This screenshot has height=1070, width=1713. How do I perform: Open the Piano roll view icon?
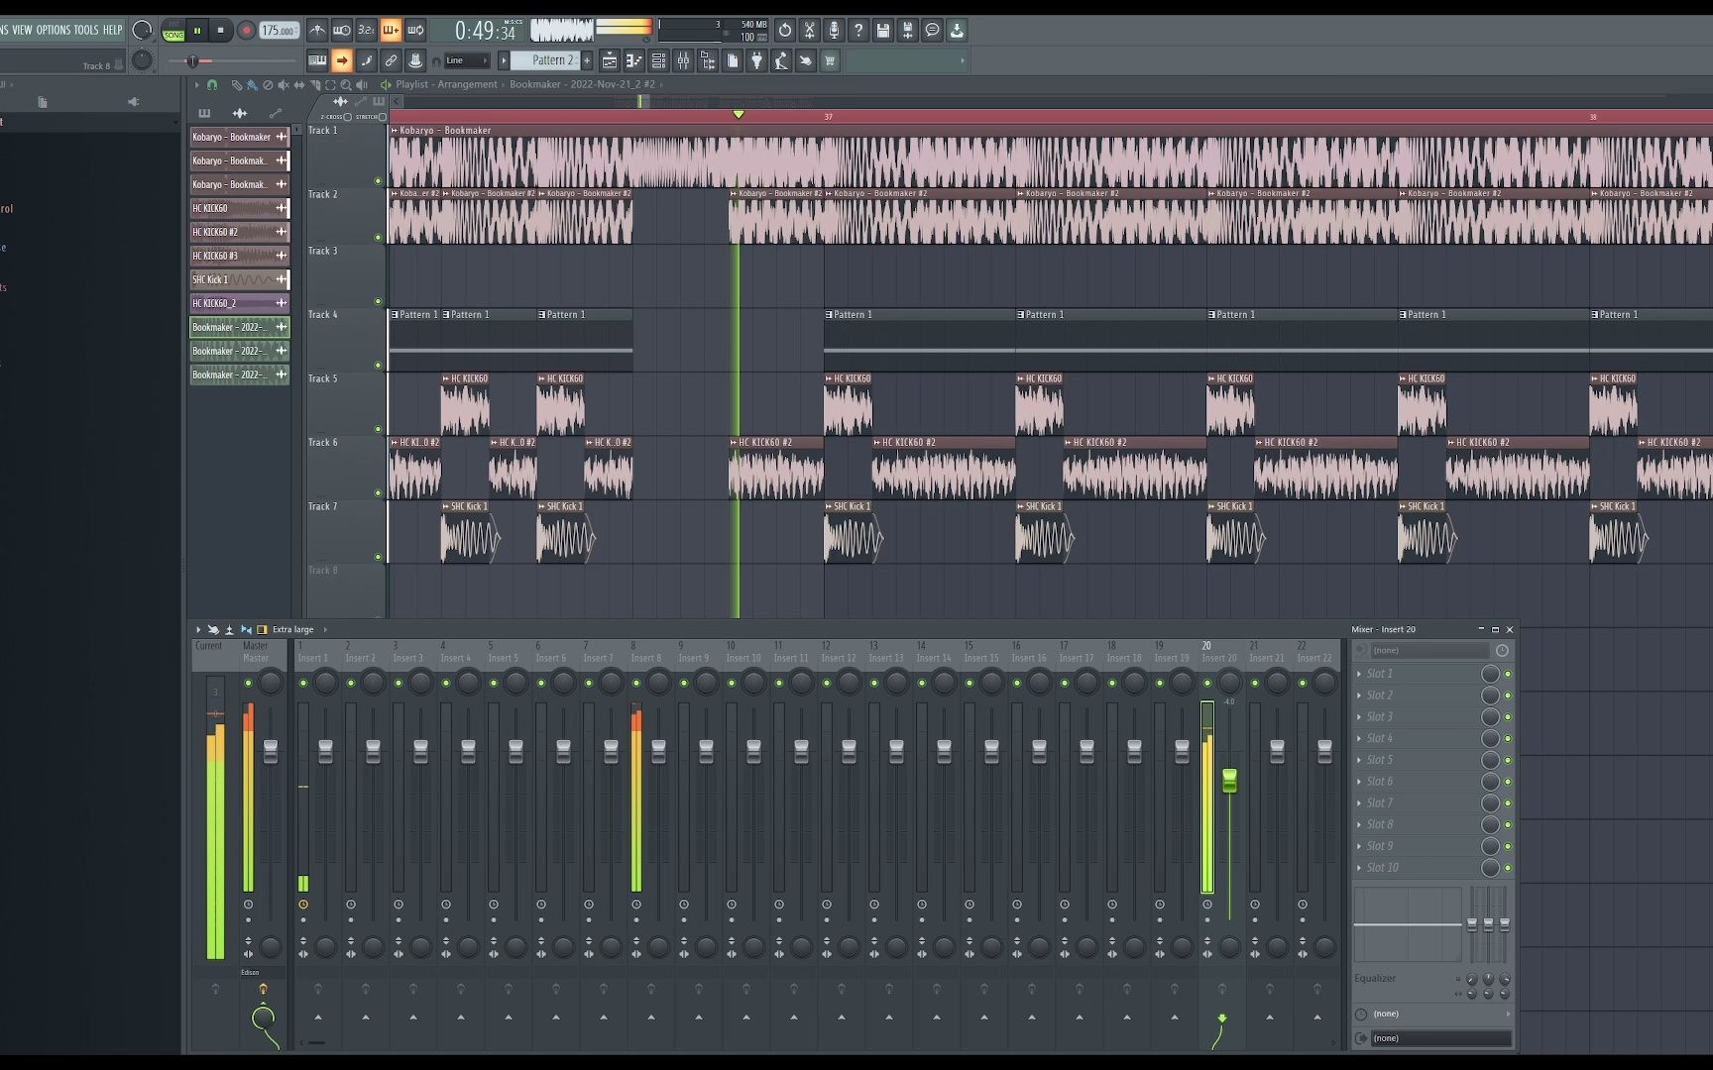coord(634,60)
